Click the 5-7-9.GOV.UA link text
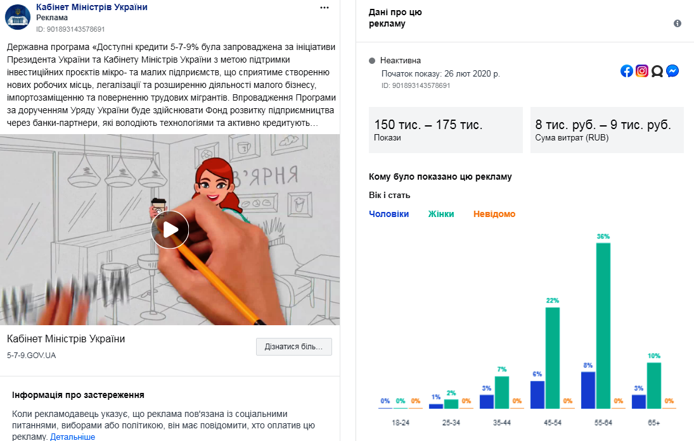Image resolution: width=694 pixels, height=441 pixels. click(x=32, y=356)
